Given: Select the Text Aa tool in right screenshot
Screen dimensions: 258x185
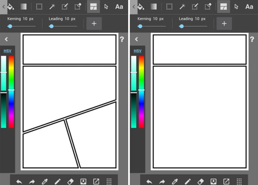Looking at the screenshot, I should pyautogui.click(x=249, y=7).
